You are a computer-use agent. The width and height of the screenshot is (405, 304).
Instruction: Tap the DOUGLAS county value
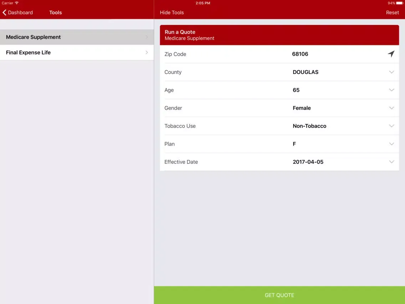[306, 72]
